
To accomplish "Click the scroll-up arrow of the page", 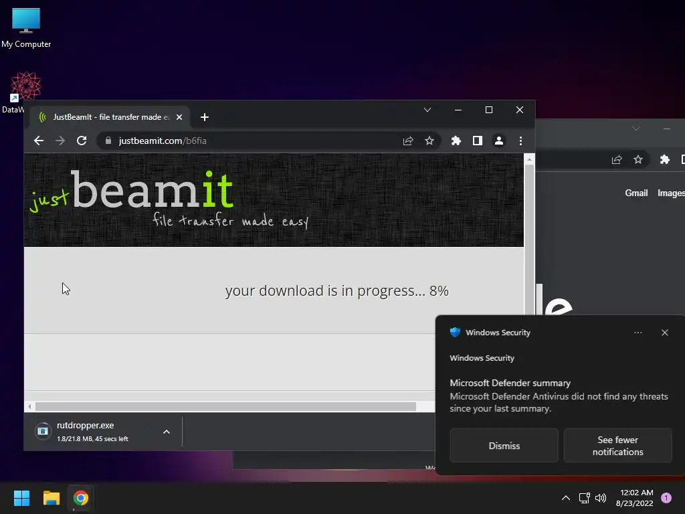I will pos(529,159).
